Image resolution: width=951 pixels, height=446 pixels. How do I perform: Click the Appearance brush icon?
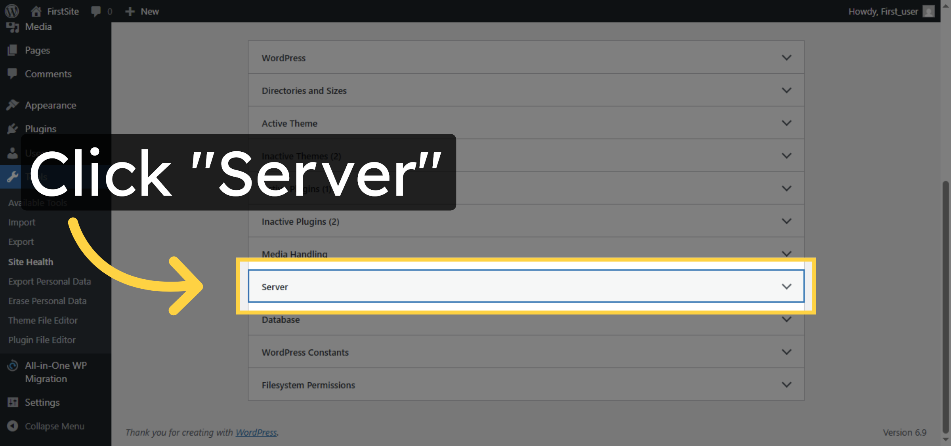pos(13,105)
